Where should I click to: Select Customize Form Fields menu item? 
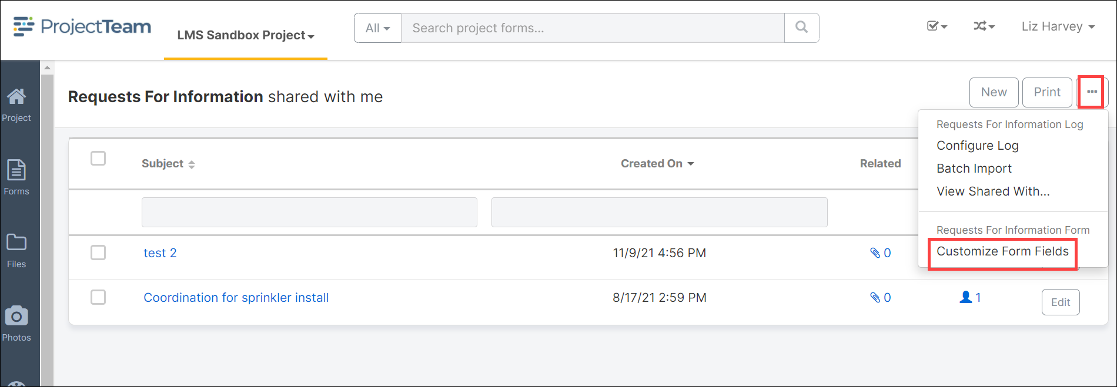click(1002, 251)
